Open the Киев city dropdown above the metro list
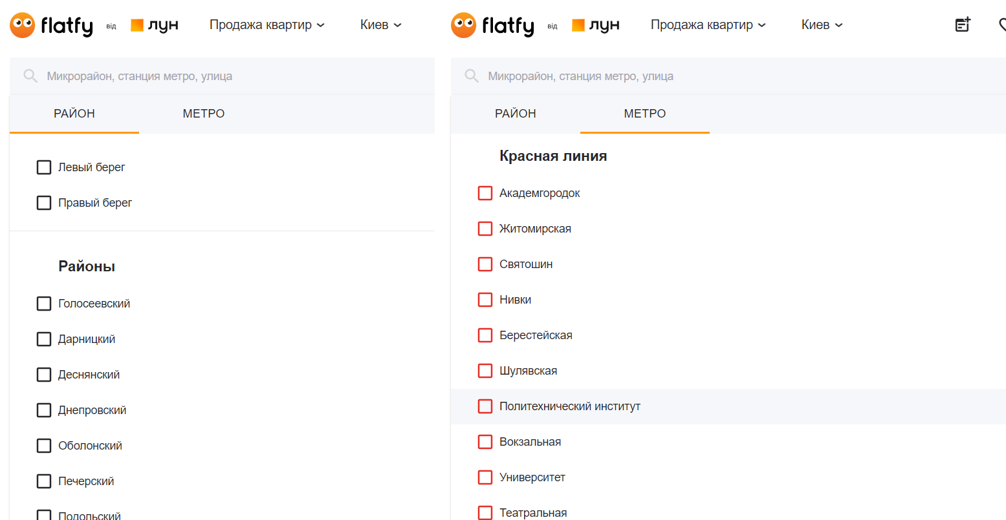This screenshot has width=1006, height=520. click(822, 25)
